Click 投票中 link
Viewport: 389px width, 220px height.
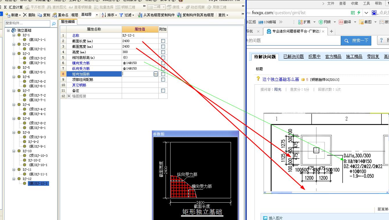coord(314,57)
